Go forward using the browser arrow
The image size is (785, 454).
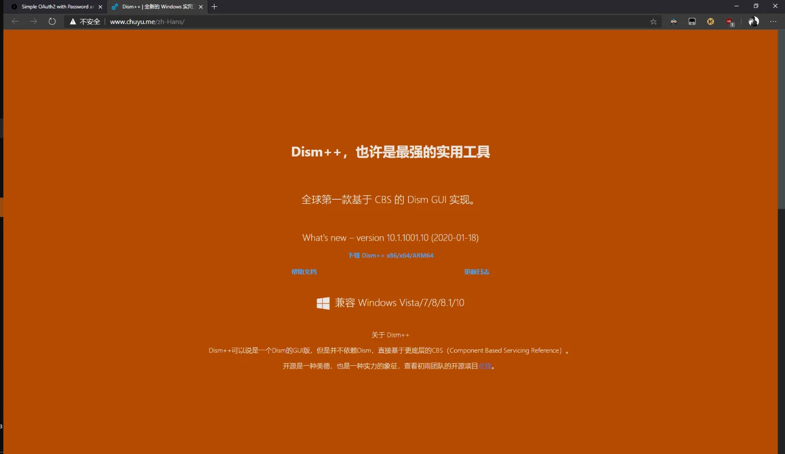34,22
